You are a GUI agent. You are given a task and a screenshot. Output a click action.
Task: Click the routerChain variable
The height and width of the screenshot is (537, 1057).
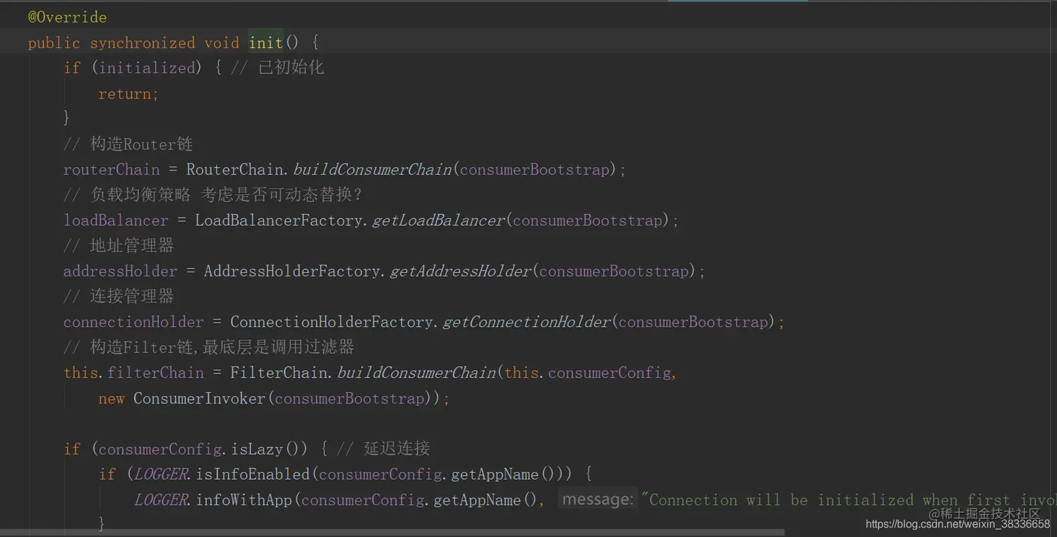point(111,170)
